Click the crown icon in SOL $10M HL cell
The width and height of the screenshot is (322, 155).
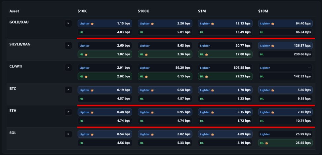click(x=266, y=143)
